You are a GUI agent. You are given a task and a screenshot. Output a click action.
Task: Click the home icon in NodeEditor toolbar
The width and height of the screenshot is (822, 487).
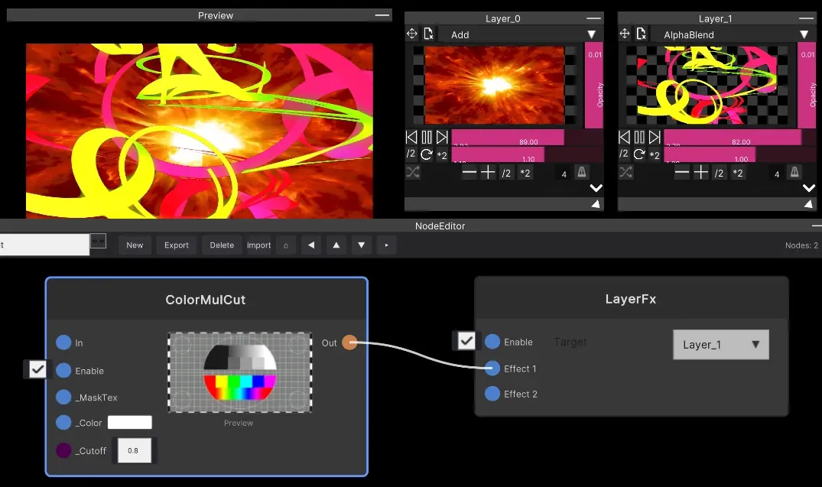tap(285, 245)
